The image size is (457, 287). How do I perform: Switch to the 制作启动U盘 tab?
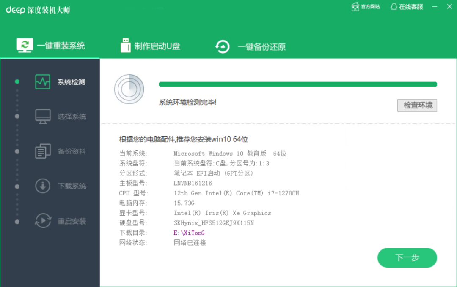tap(150, 46)
